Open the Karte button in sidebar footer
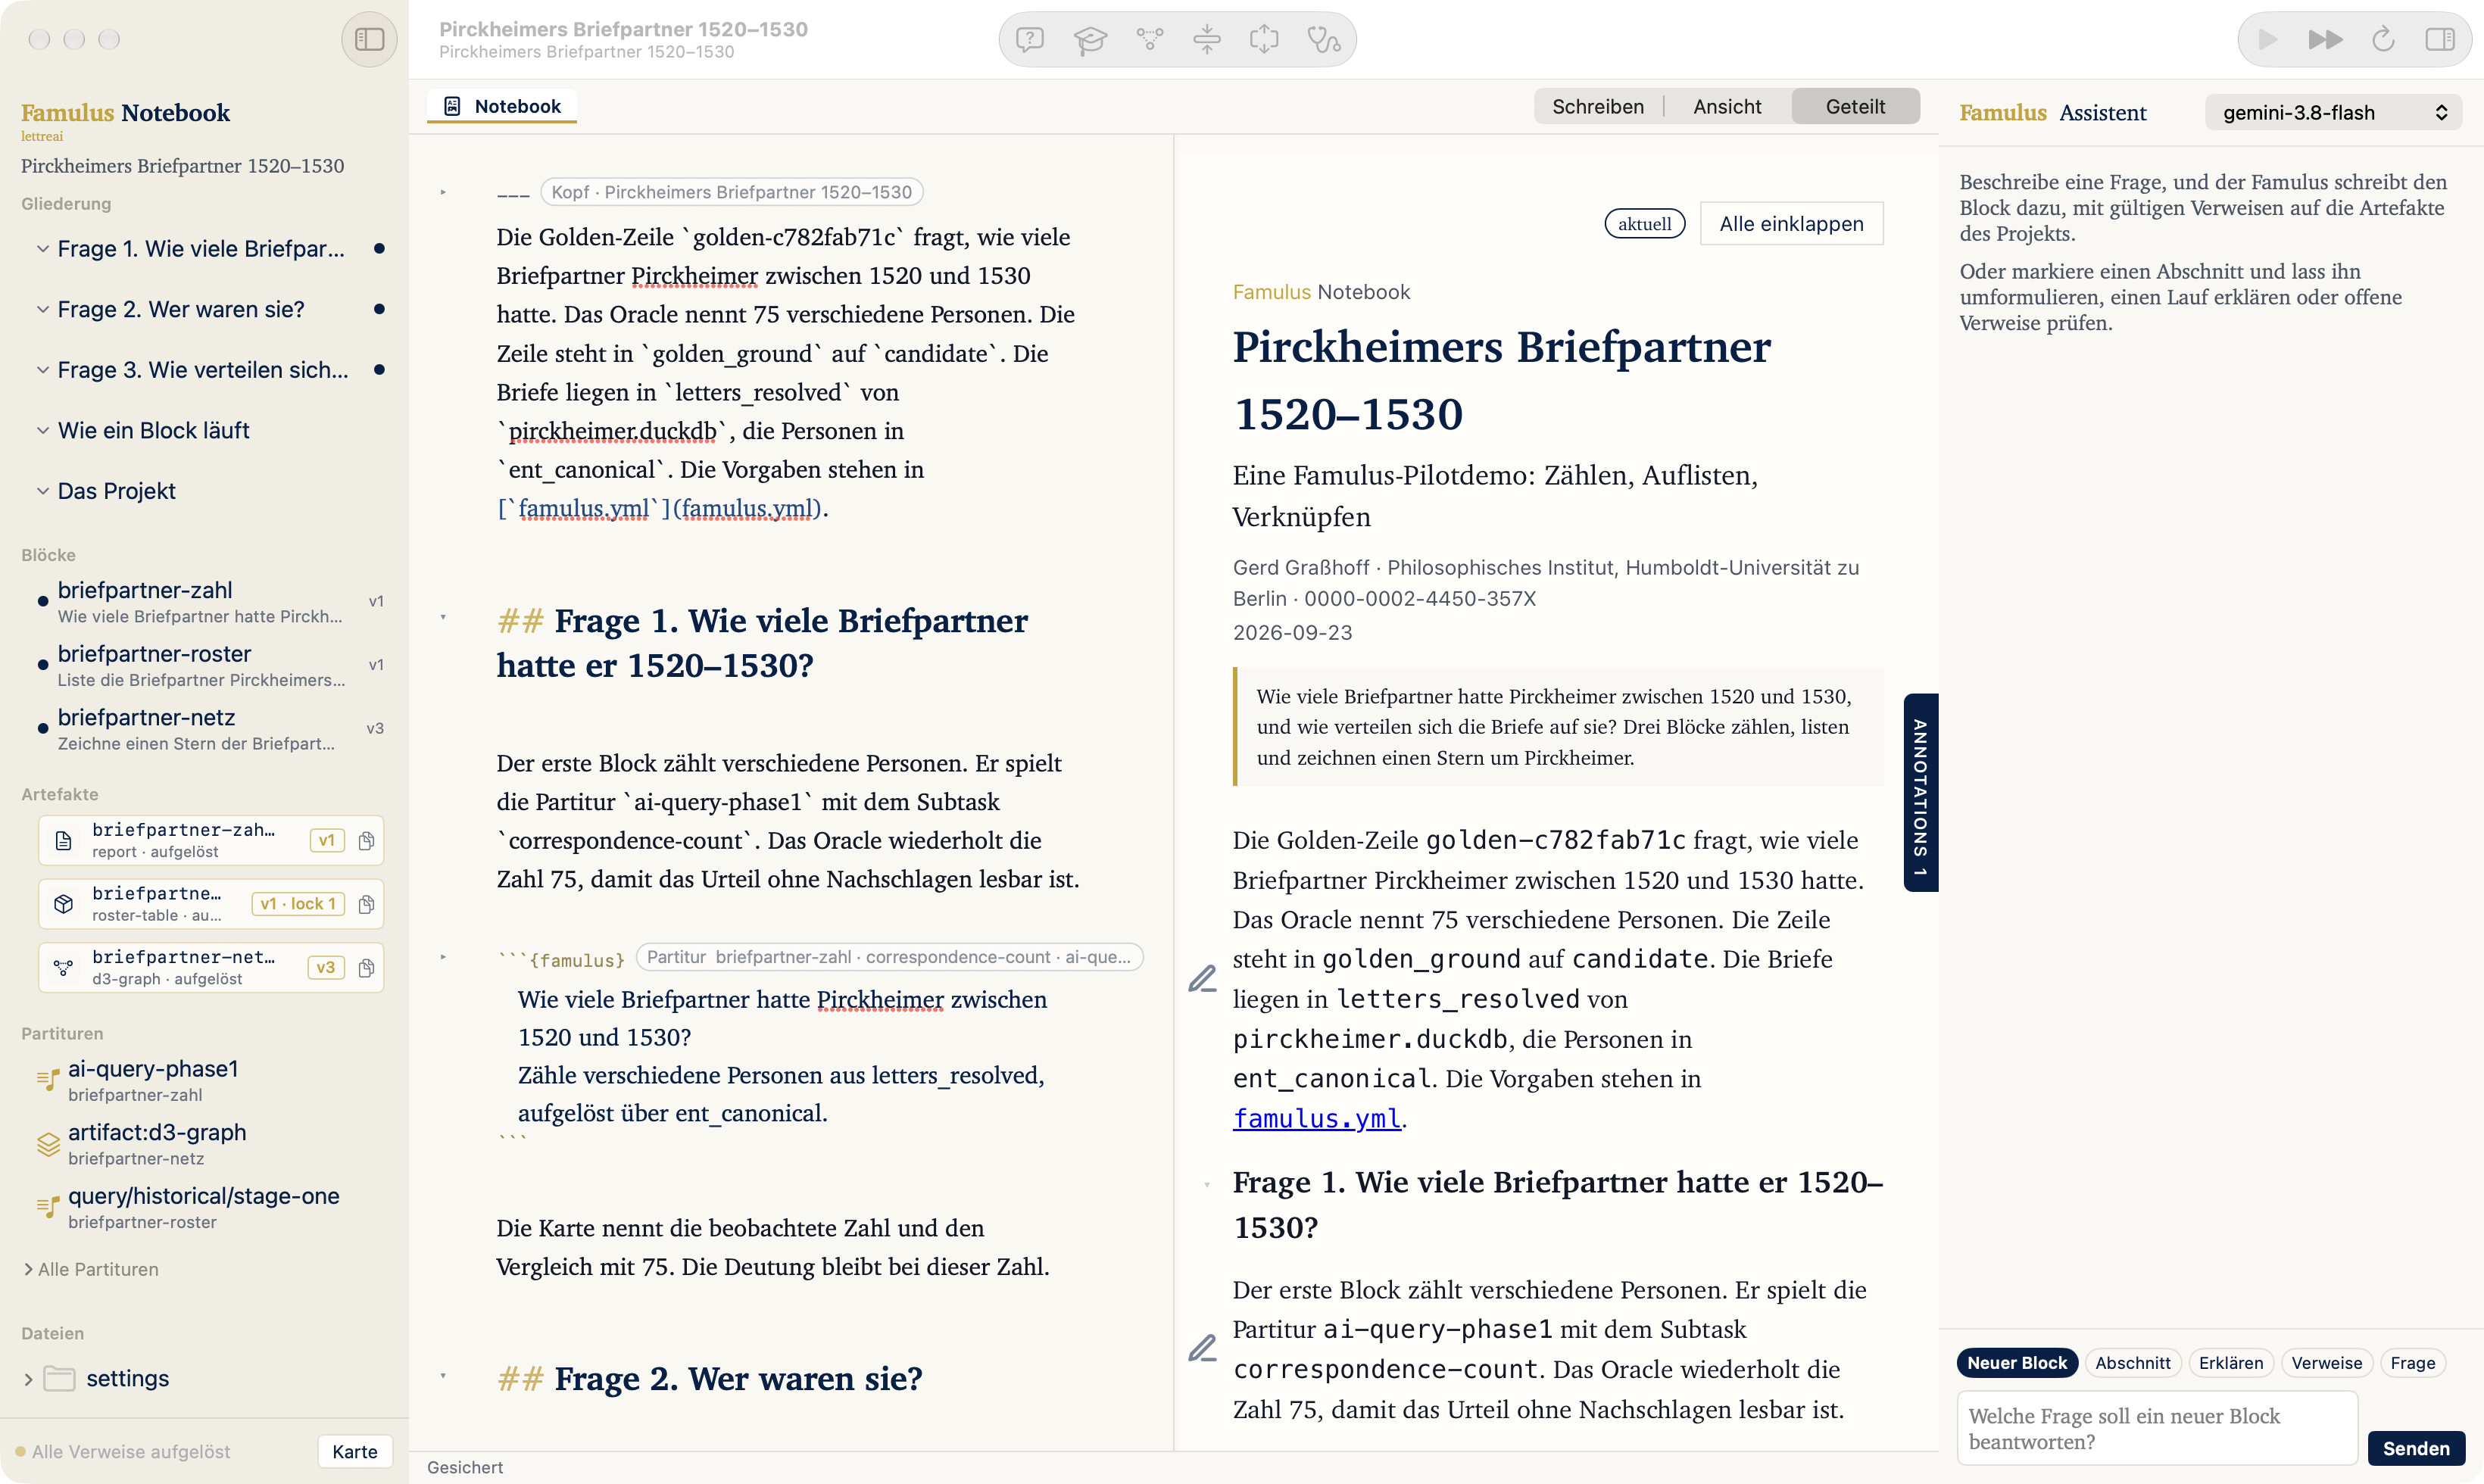2484x1484 pixels. 354,1451
